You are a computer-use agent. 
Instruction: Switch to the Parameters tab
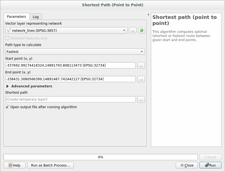tap(16, 16)
